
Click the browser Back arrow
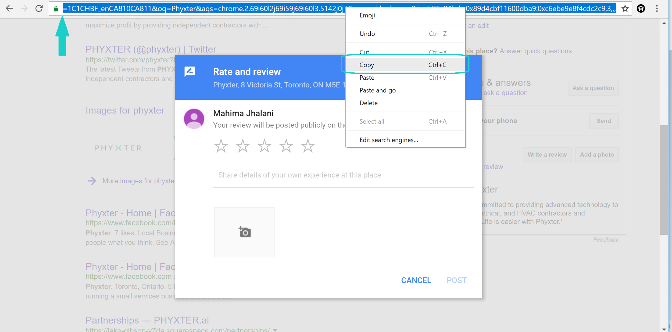pyautogui.click(x=9, y=9)
